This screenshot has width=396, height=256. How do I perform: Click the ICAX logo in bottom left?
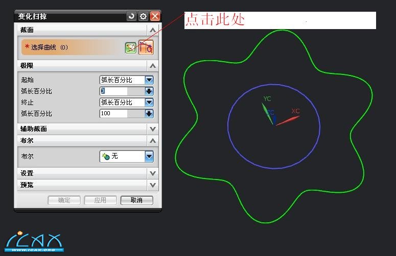point(34,242)
